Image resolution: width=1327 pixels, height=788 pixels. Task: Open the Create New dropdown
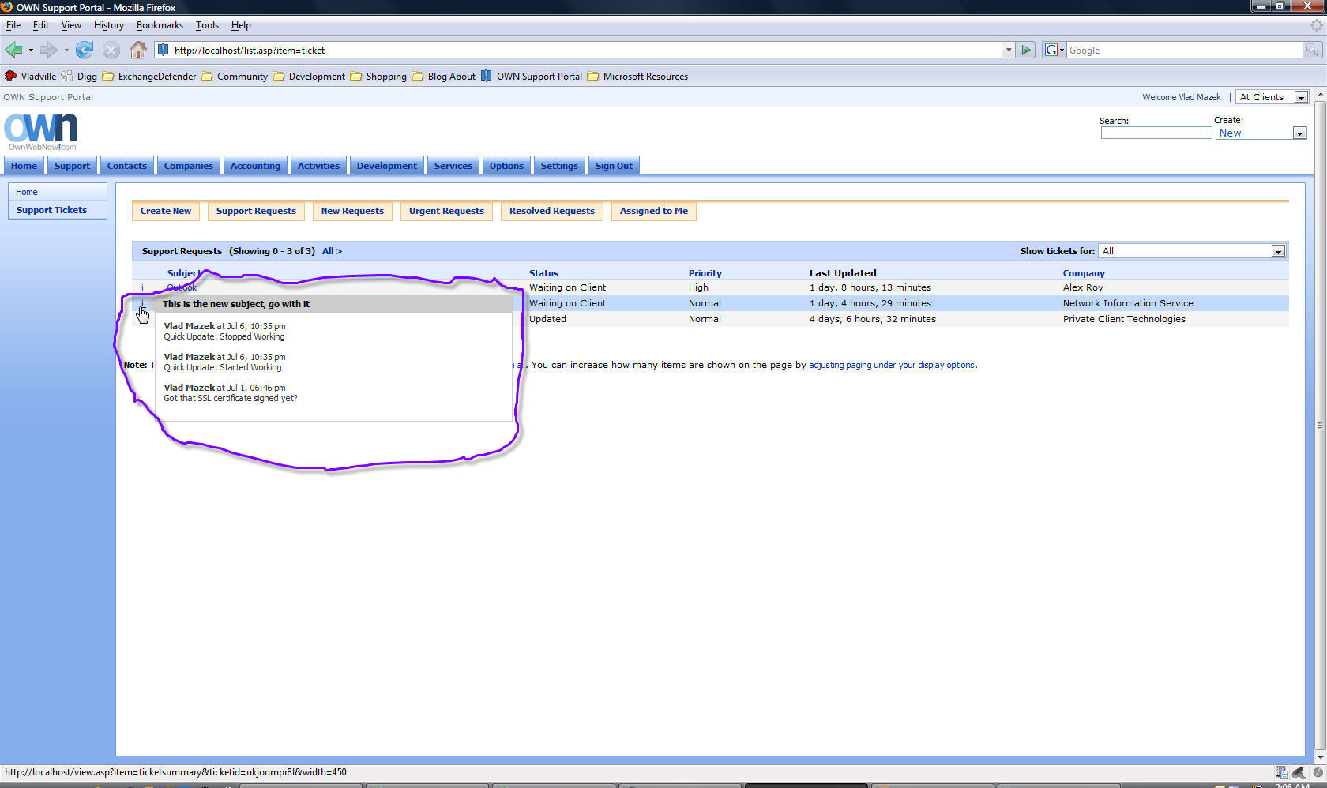1299,133
